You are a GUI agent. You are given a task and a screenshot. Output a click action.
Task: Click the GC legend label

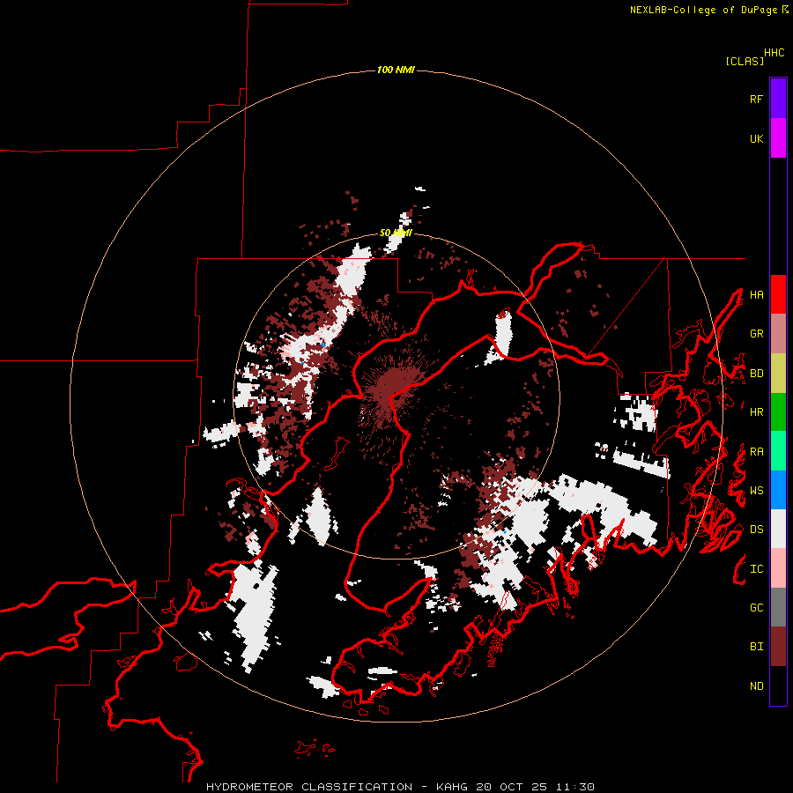tap(756, 608)
